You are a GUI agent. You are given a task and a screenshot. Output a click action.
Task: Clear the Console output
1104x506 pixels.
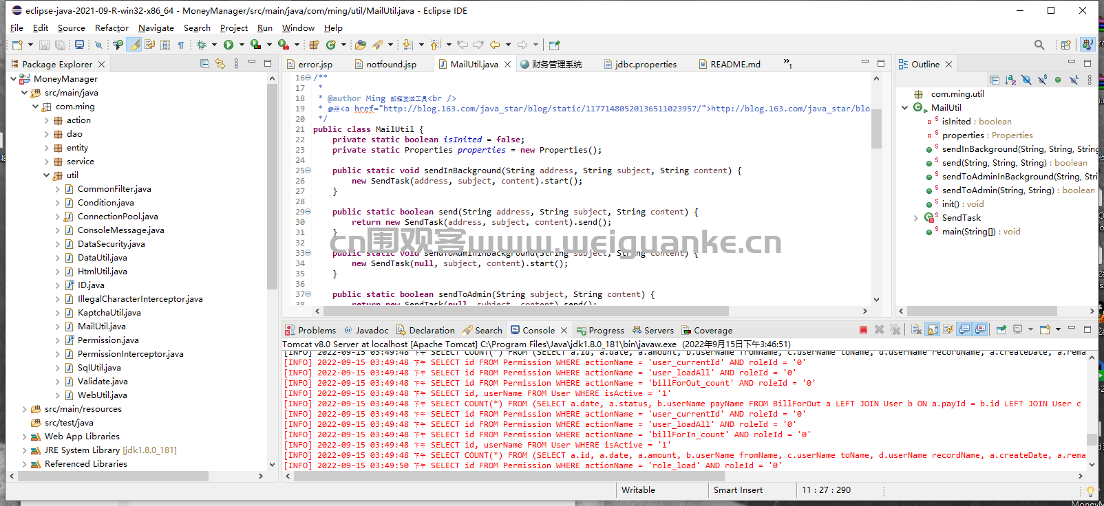pos(916,330)
